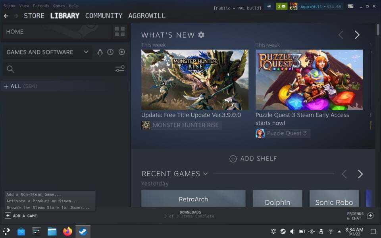Click in the library search field
This screenshot has height=238, width=381.
point(64,69)
